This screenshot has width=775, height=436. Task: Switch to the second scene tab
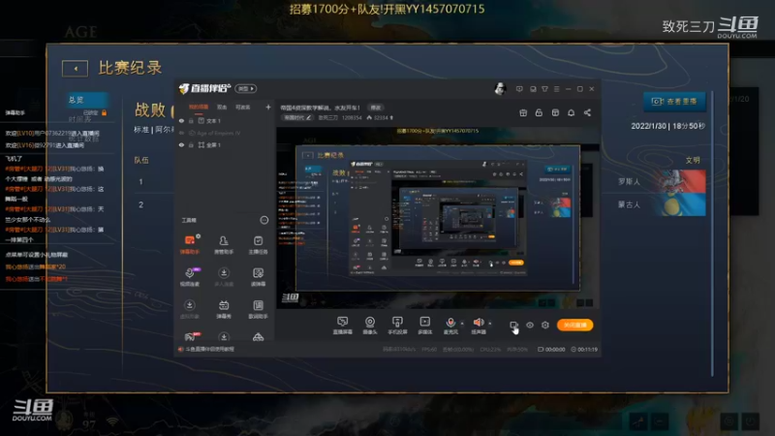click(222, 108)
